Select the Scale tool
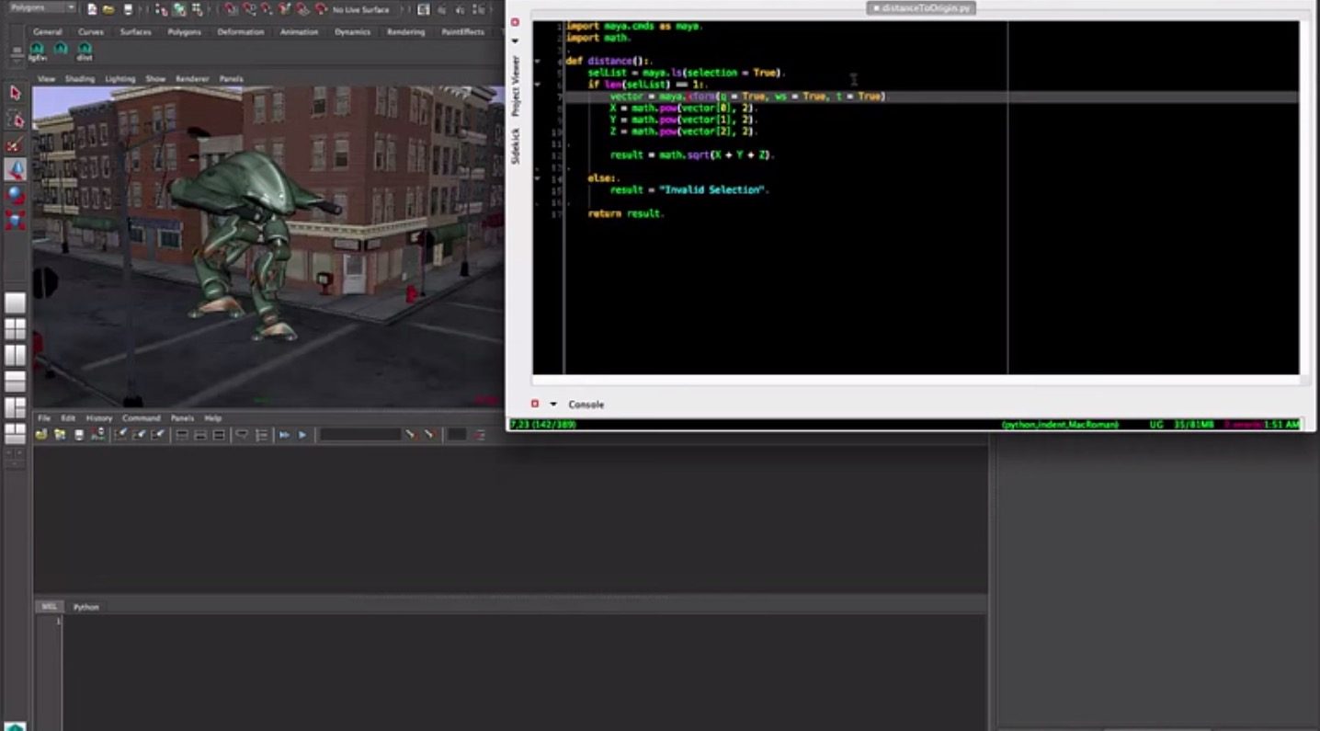The image size is (1320, 731). pos(15,220)
